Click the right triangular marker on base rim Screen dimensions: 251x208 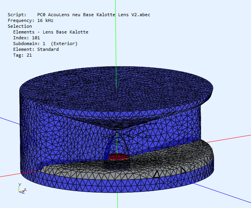point(183,169)
